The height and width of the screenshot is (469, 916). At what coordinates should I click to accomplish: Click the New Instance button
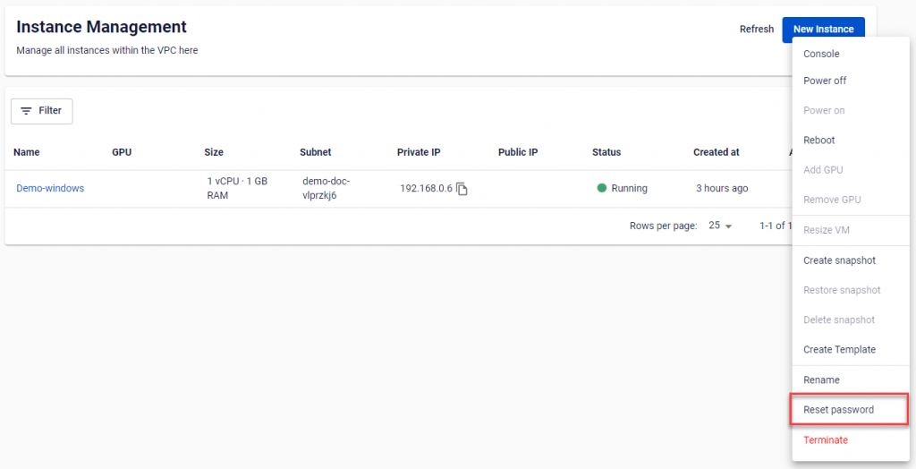tap(823, 30)
